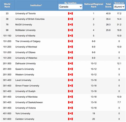Select the University of Montreal row

[x=63, y=47]
